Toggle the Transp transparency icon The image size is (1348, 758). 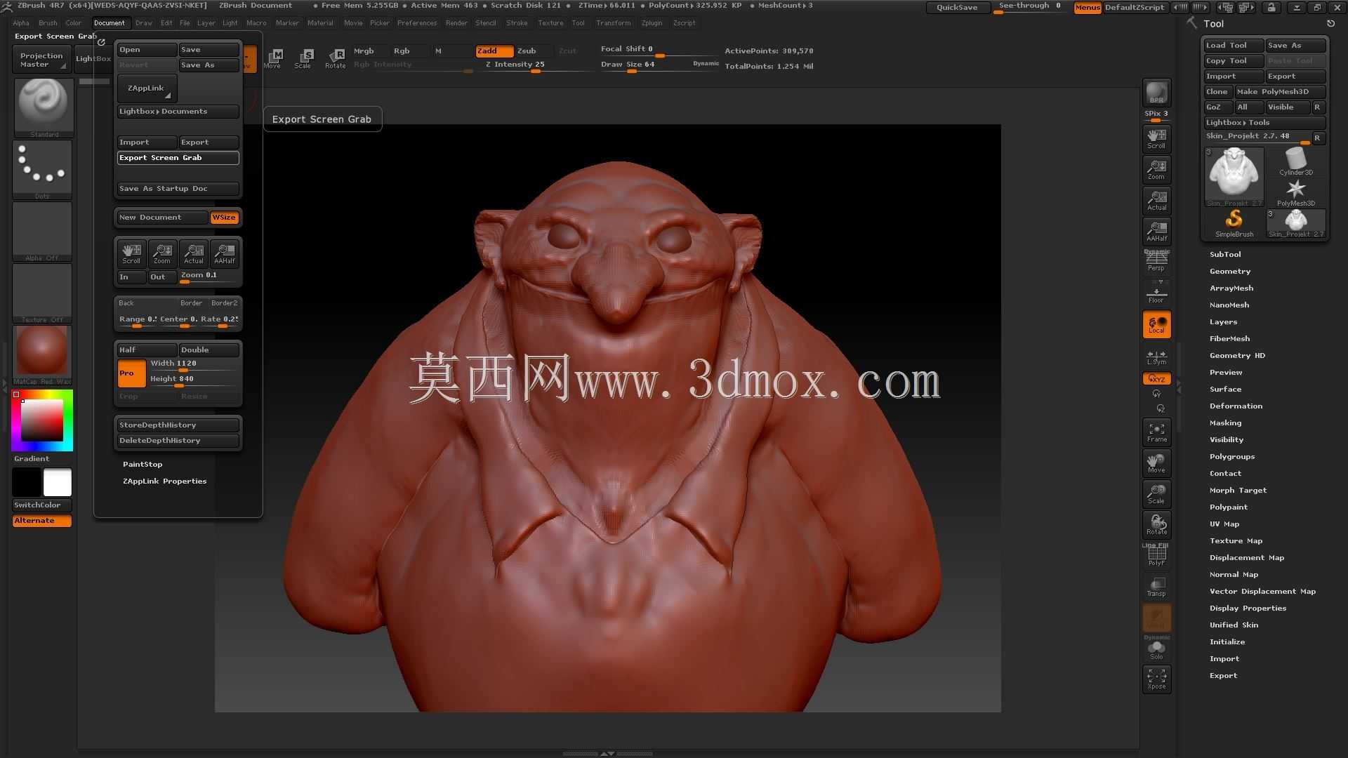click(1156, 587)
